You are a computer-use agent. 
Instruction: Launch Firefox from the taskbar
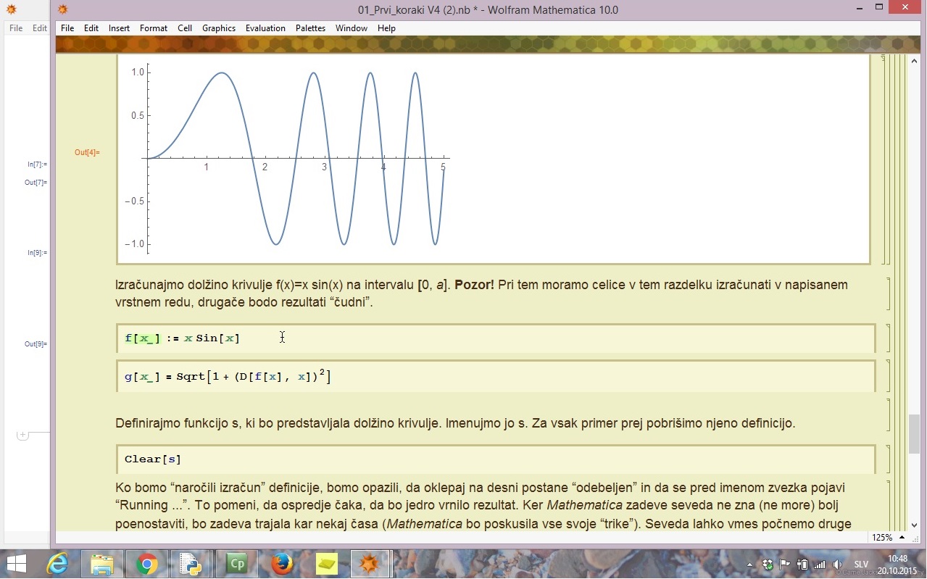click(282, 564)
